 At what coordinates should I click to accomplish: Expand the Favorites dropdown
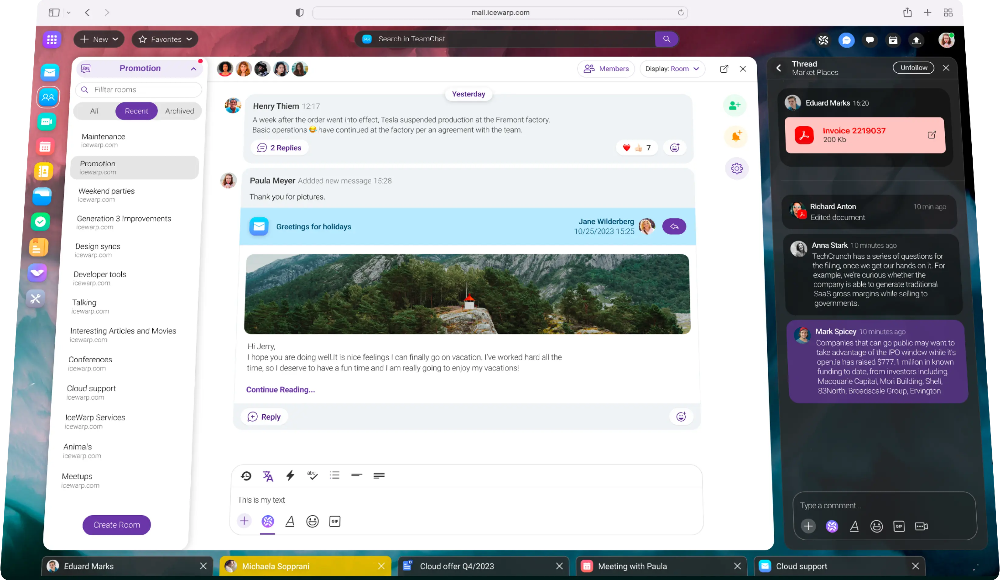click(165, 39)
